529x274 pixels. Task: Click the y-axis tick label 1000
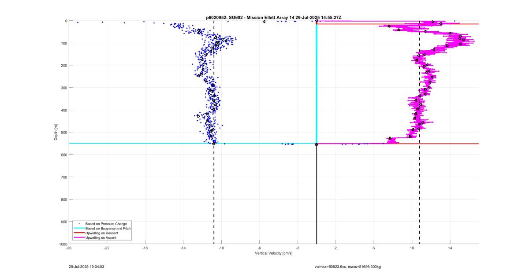click(x=63, y=244)
